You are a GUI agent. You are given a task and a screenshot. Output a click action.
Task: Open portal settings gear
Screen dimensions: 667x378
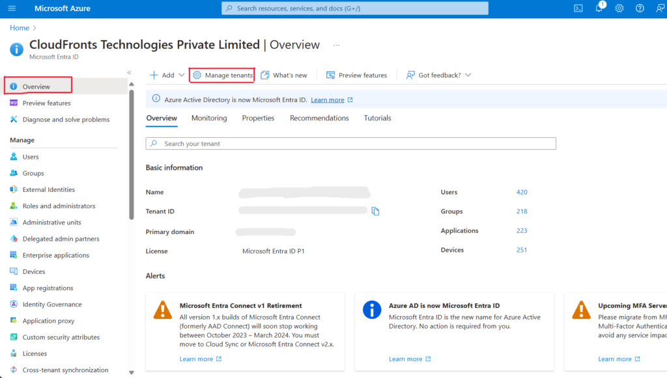tap(619, 8)
